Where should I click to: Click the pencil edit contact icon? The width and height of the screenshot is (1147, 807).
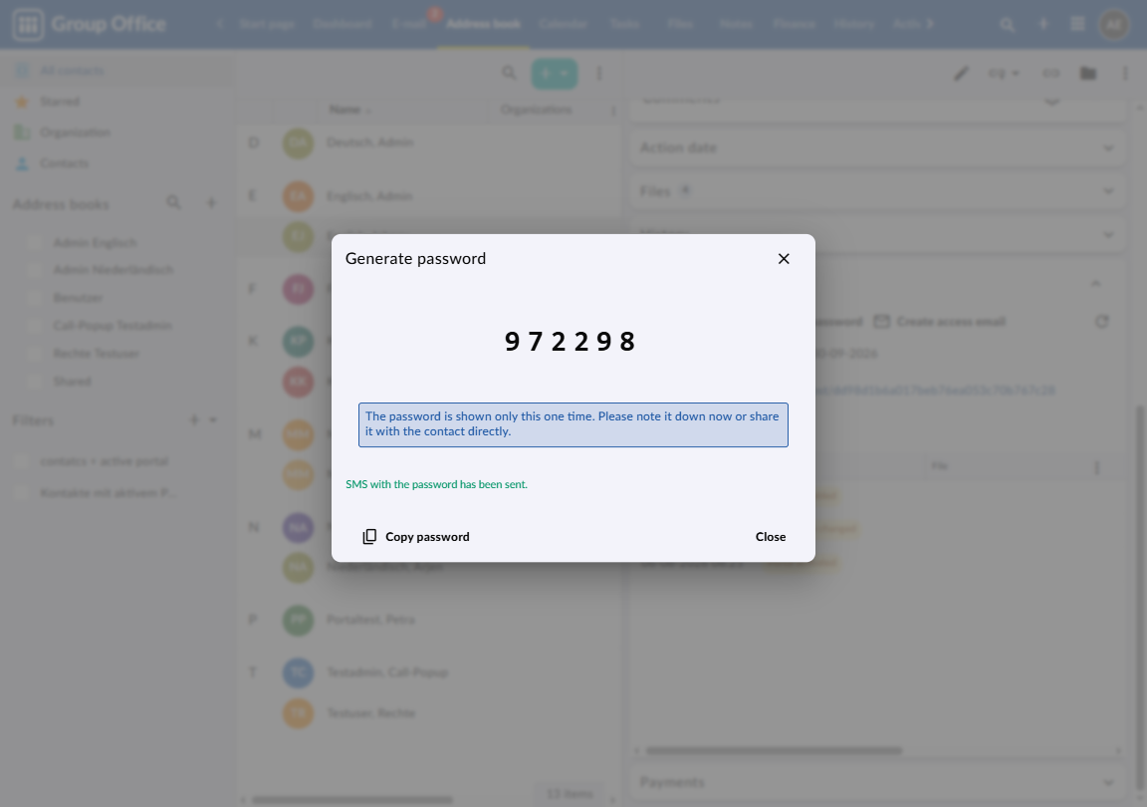click(961, 74)
